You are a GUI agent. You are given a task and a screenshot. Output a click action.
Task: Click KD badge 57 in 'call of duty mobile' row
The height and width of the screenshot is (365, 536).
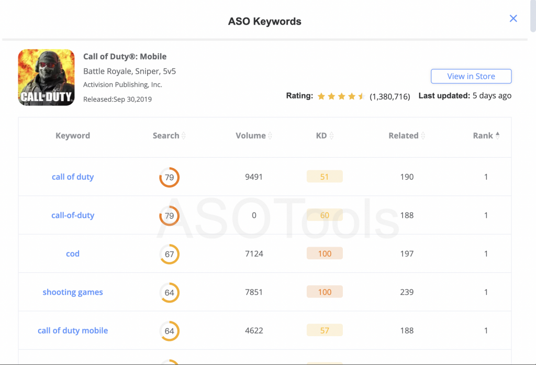point(325,330)
